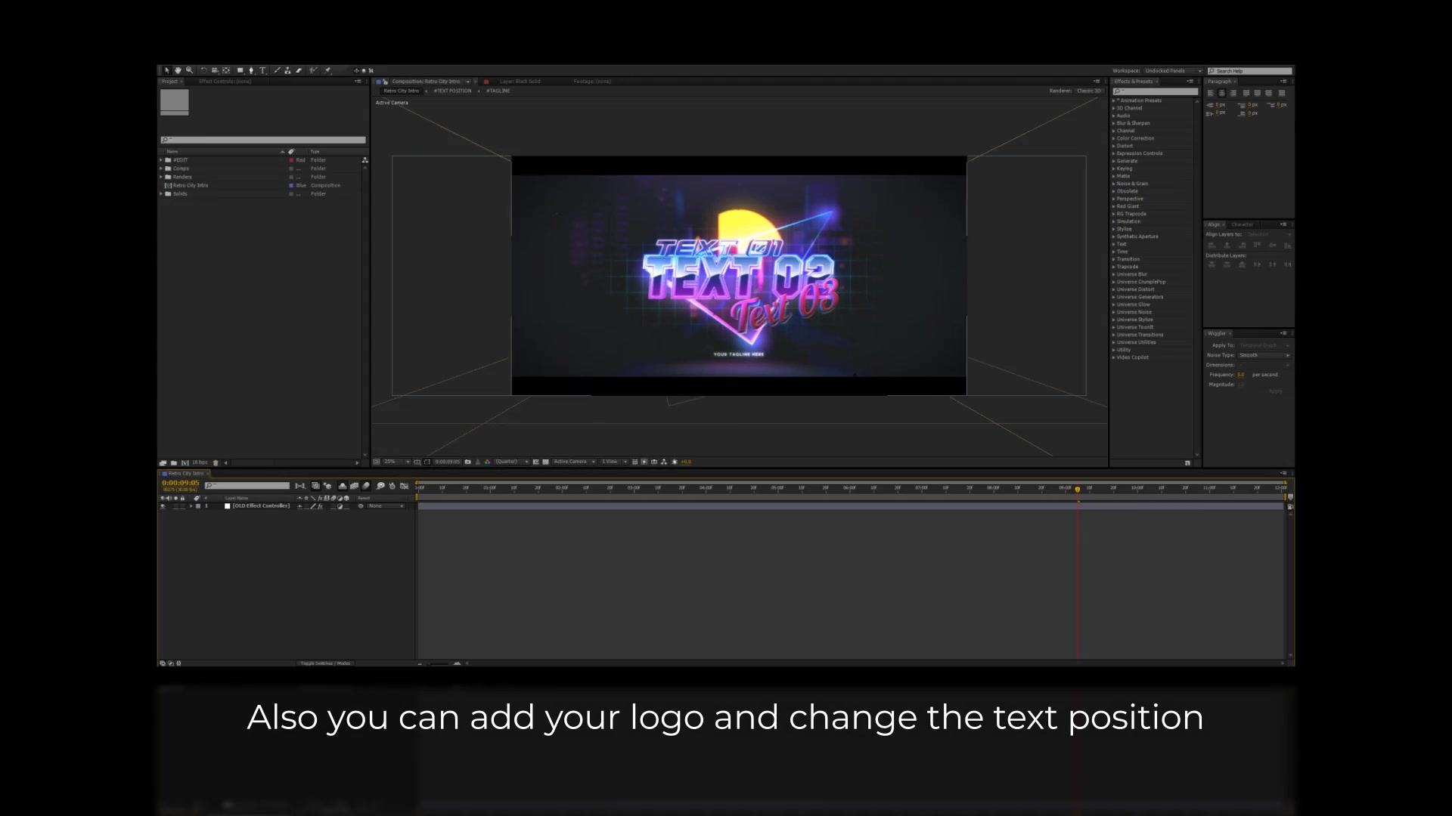
Task: Select the Retro City Intro composition item
Action: coord(190,185)
